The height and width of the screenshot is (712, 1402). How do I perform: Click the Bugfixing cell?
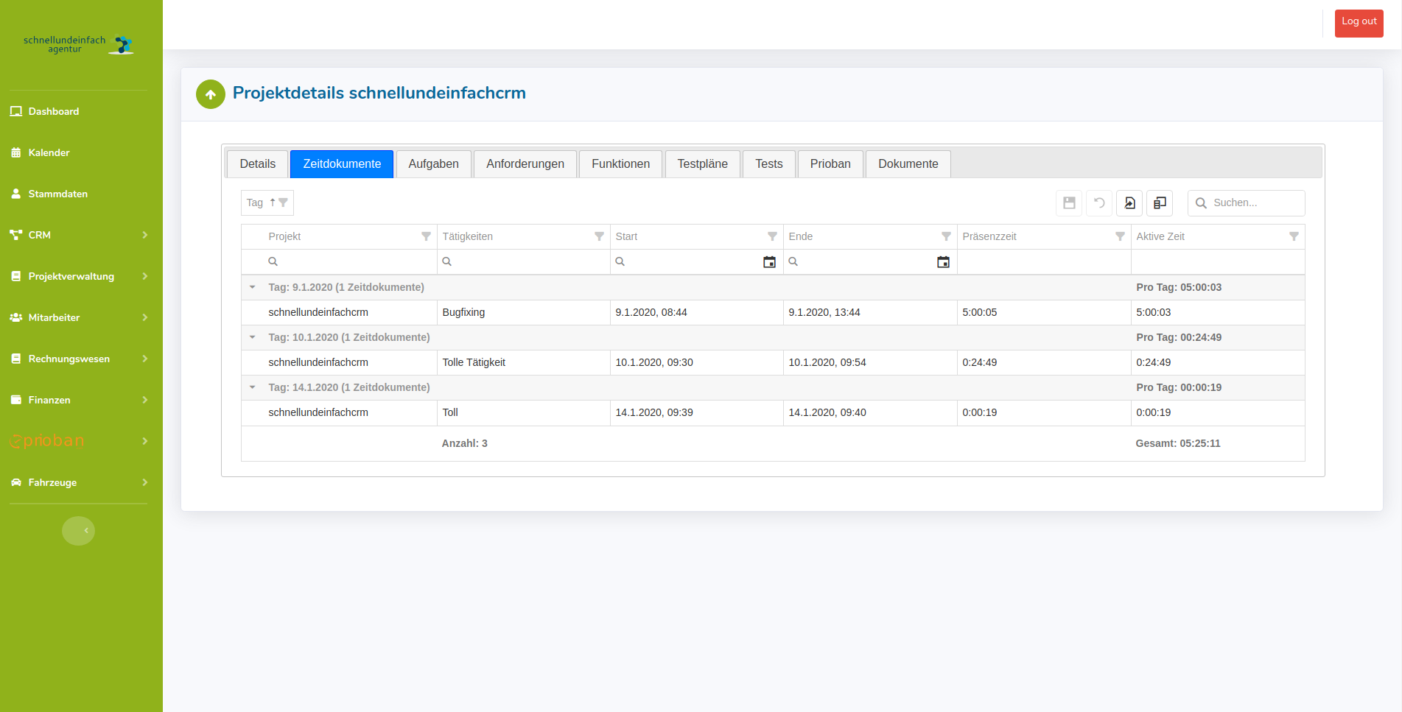coord(524,312)
